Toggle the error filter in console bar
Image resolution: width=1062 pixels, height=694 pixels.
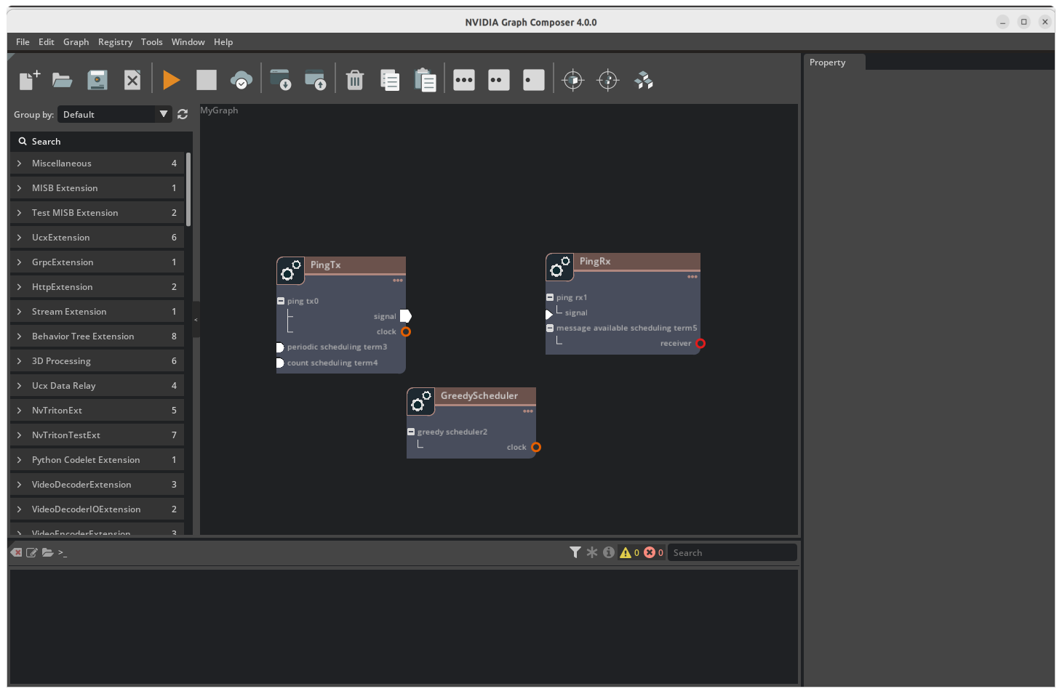click(x=654, y=552)
